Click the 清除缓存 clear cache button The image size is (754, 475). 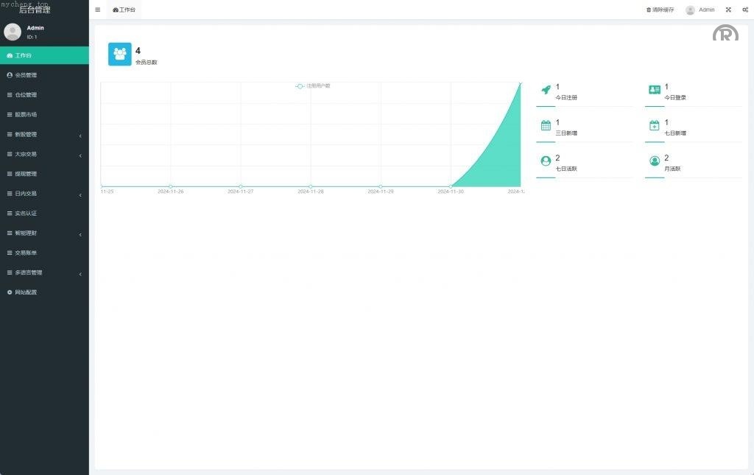point(660,10)
